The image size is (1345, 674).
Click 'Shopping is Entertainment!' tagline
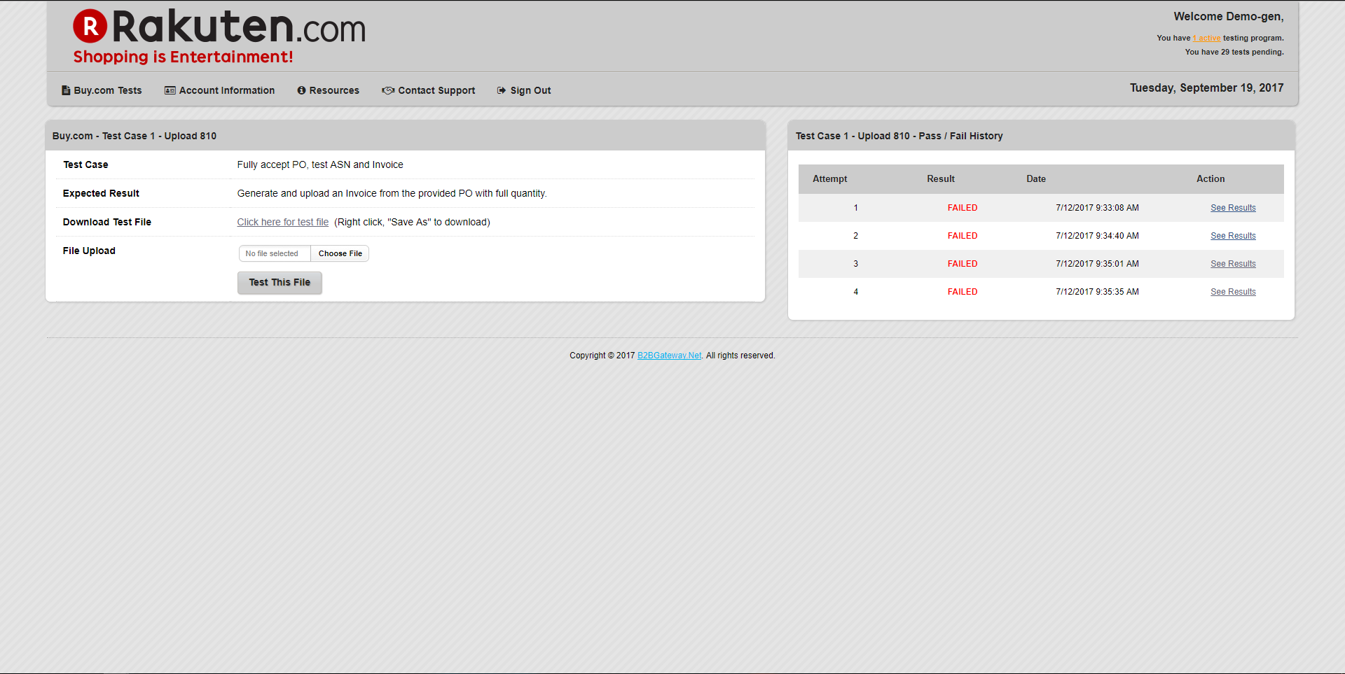(x=183, y=57)
